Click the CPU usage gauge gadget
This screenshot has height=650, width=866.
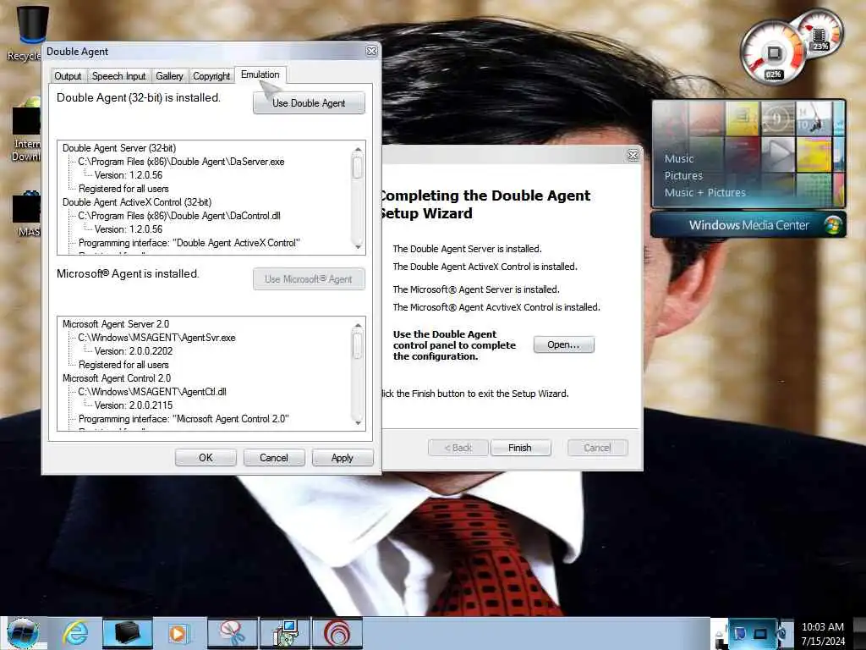pos(771,53)
